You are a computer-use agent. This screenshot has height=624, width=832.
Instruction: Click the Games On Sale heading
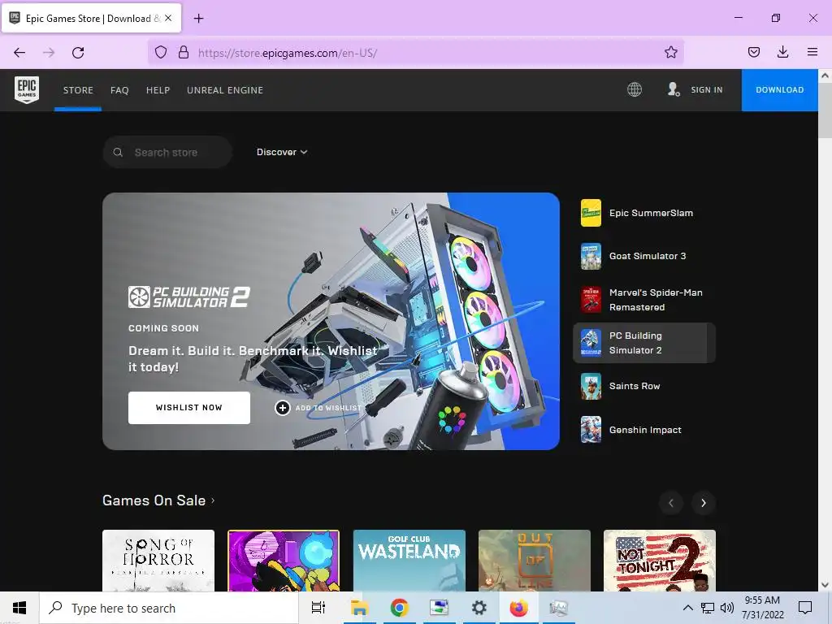pyautogui.click(x=154, y=500)
